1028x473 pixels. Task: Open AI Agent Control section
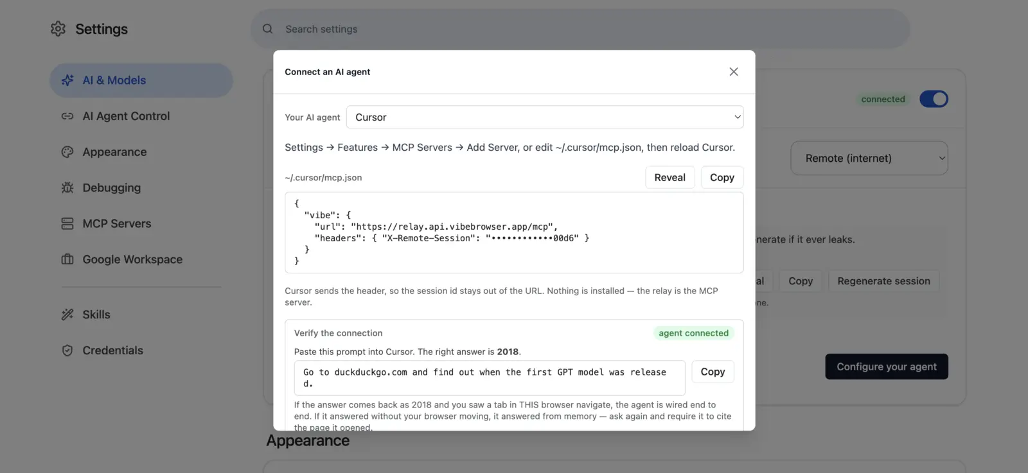[141, 116]
